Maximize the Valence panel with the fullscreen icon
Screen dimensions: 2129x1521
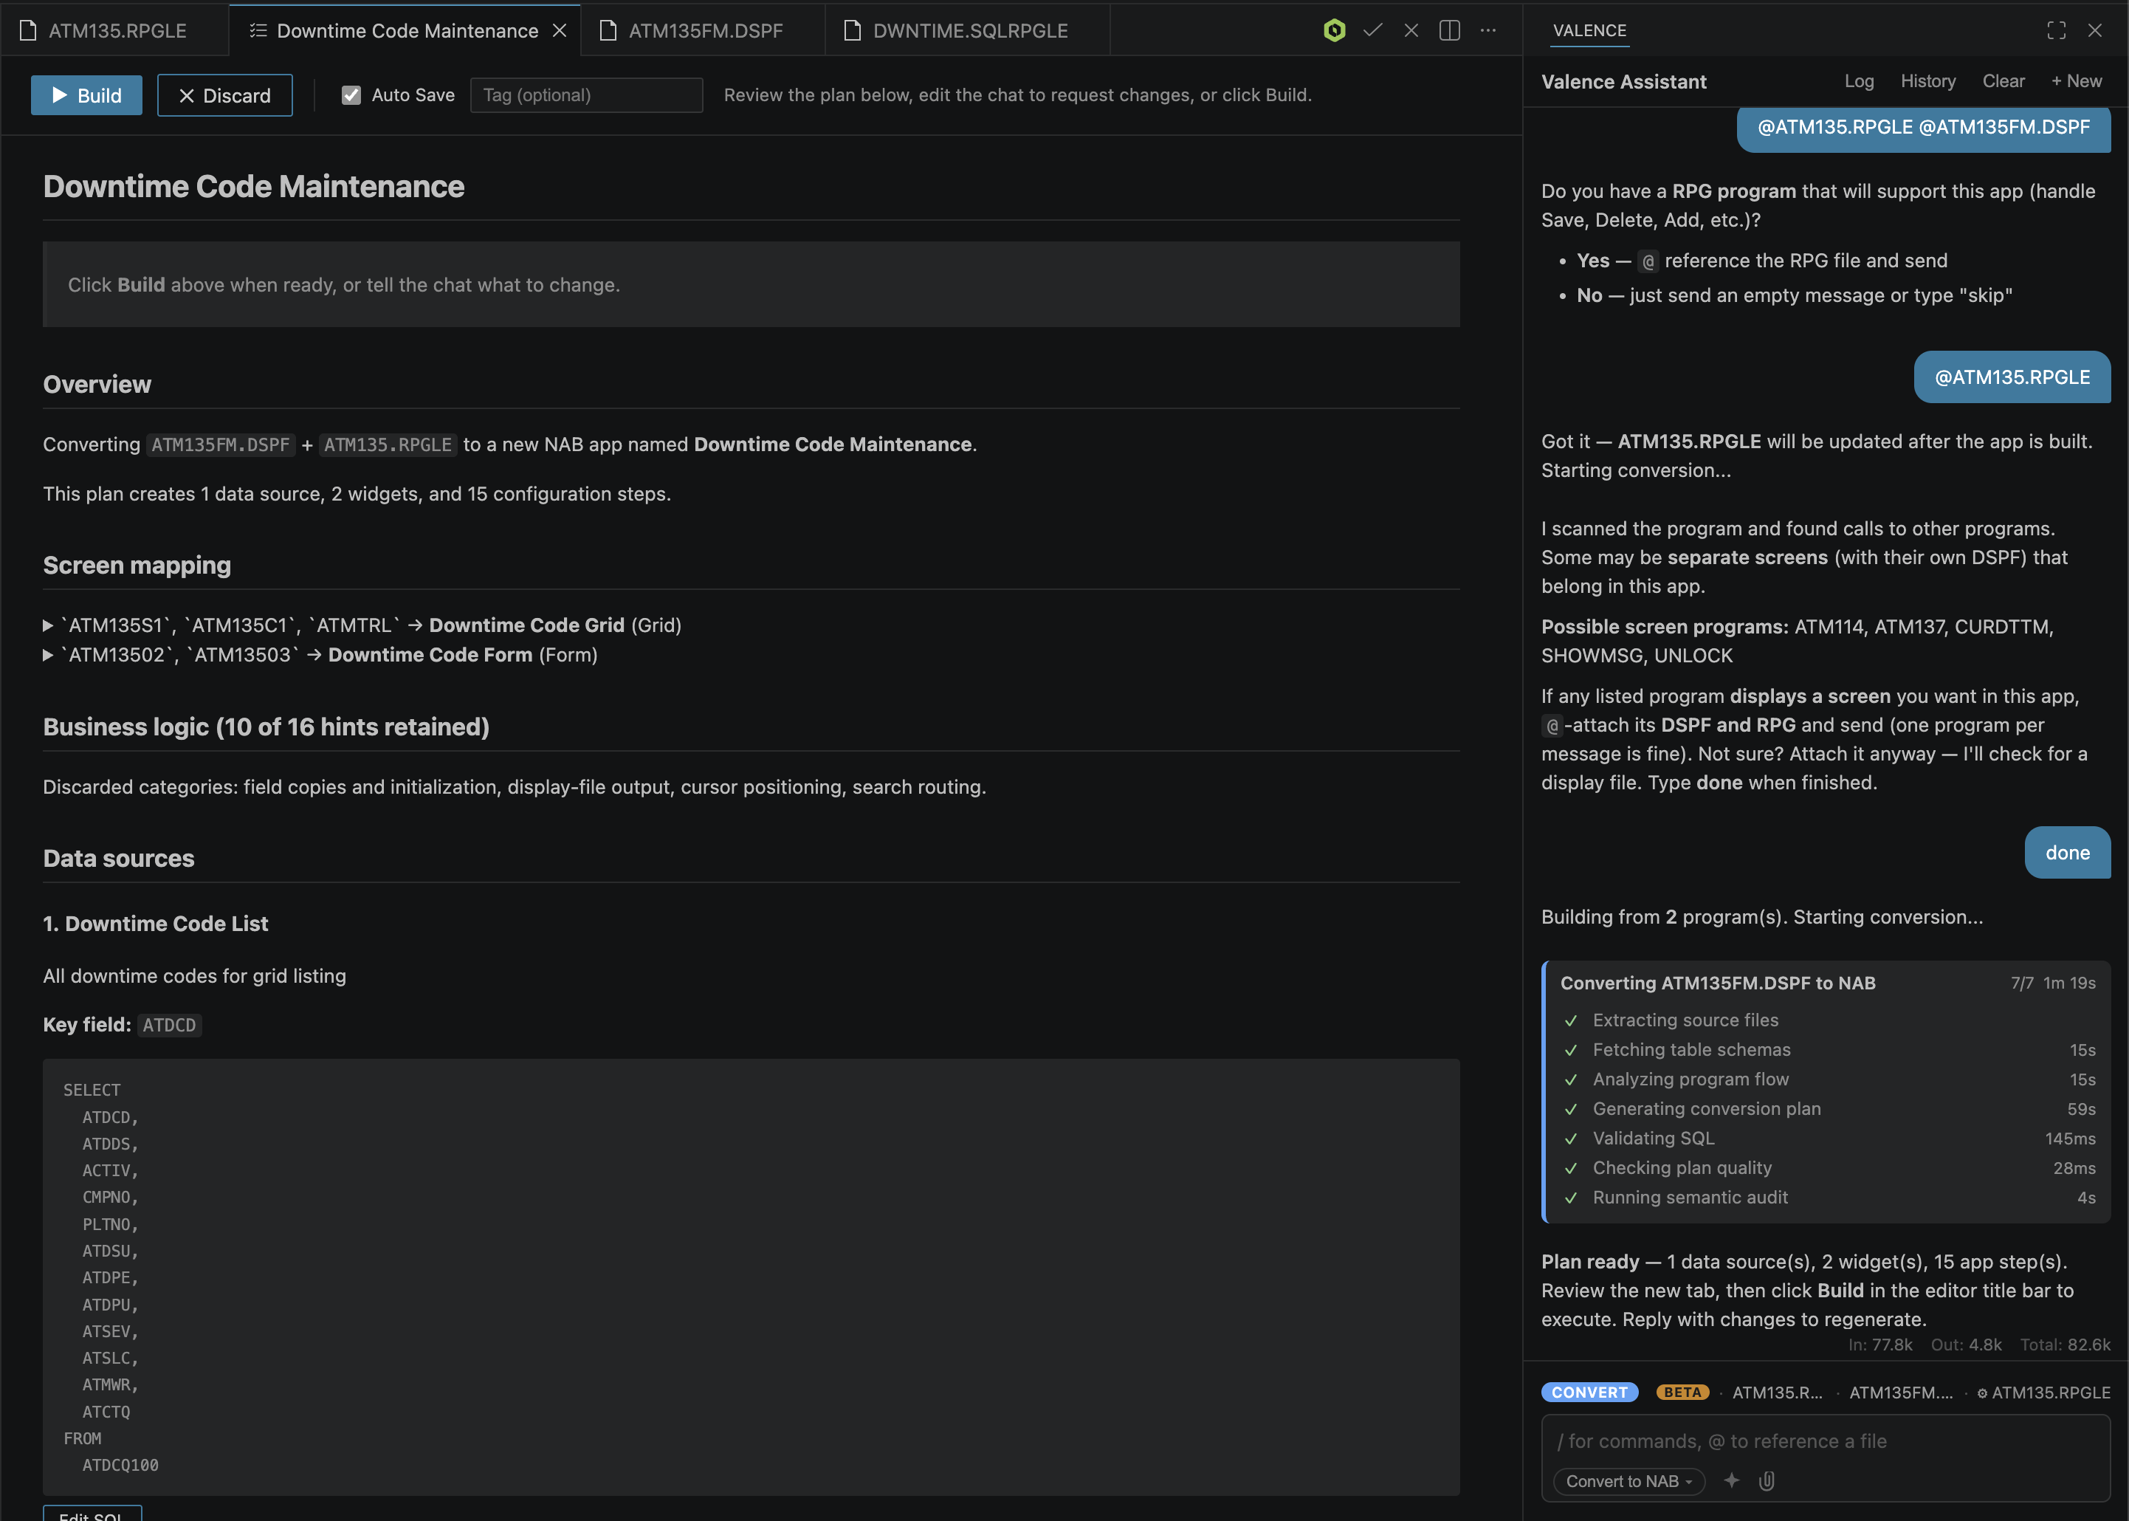point(2056,30)
